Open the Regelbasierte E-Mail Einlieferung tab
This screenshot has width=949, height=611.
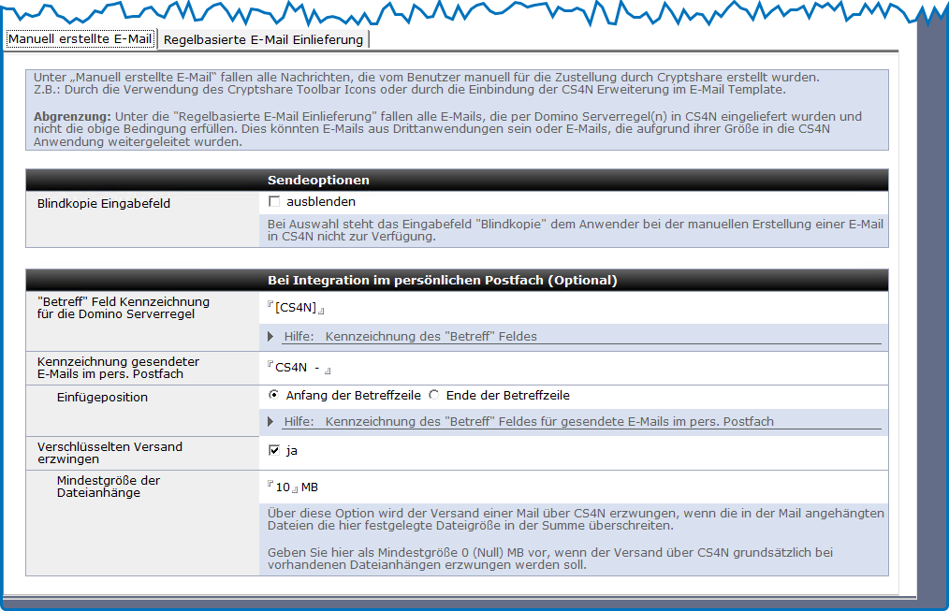(263, 39)
